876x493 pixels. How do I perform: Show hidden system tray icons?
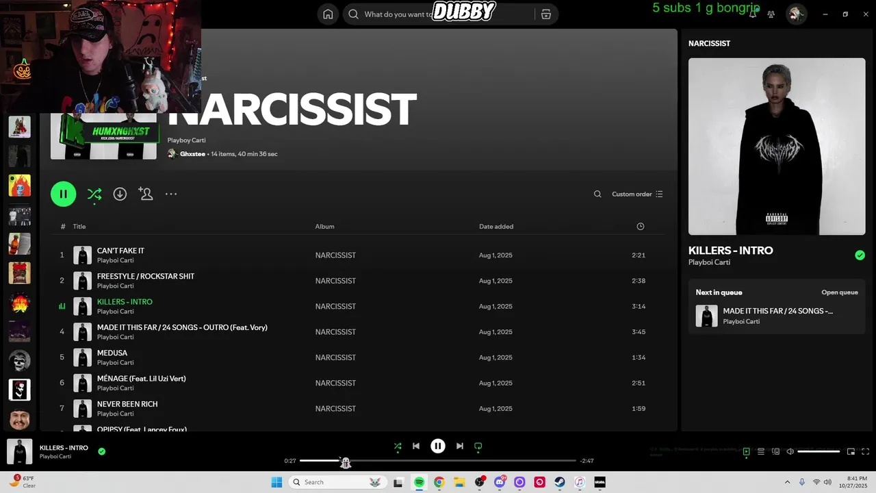(x=787, y=482)
